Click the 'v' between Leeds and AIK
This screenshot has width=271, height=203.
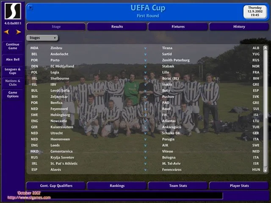click(145, 145)
